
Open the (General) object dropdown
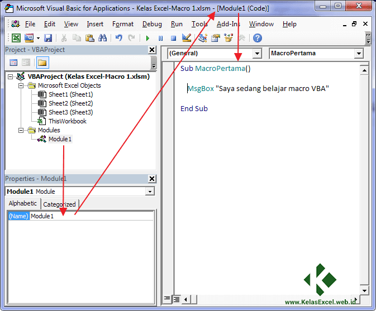(257, 54)
